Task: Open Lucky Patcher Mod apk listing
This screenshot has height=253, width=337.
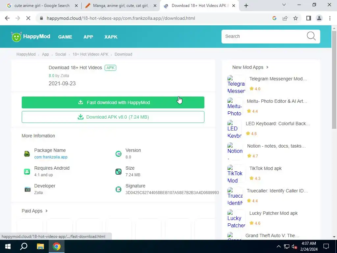Action: tap(273, 213)
